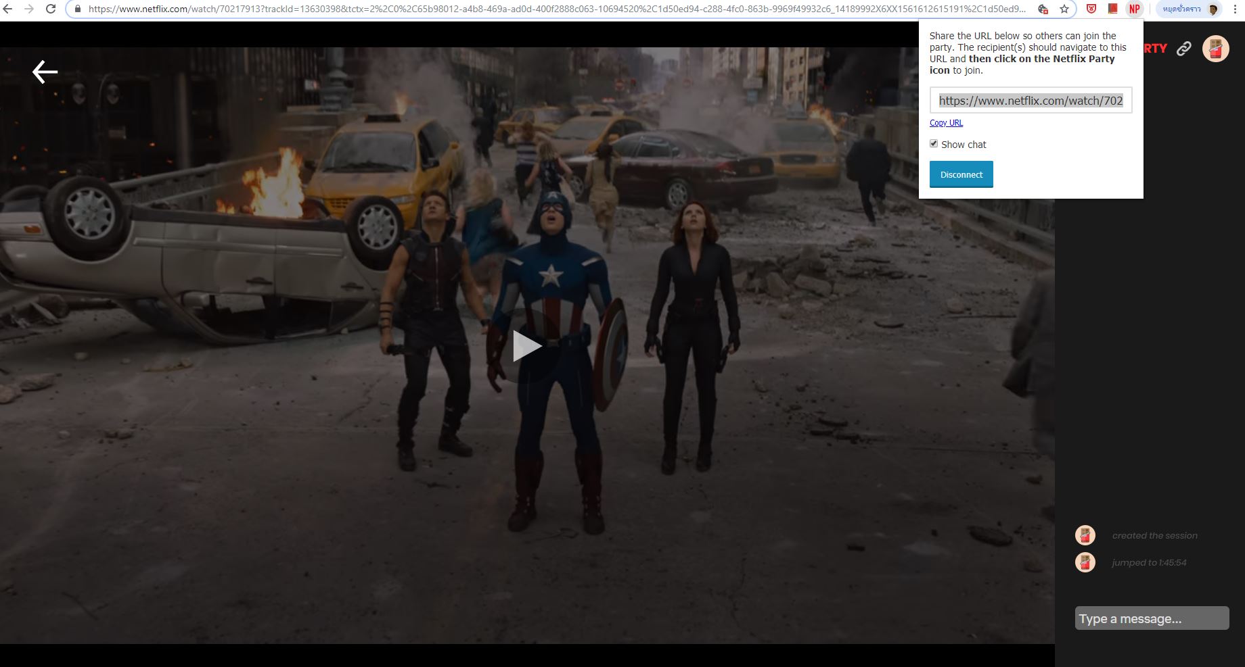Click avatar next to 'jumped to 1:45:54'

[1085, 562]
